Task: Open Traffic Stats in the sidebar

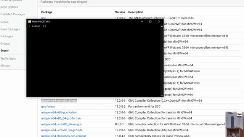Action: point(8,59)
